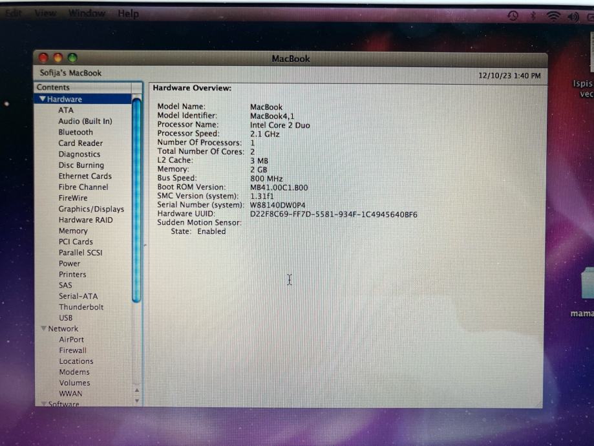Click the sidebar vertical scrollbar thumb

tap(136, 200)
